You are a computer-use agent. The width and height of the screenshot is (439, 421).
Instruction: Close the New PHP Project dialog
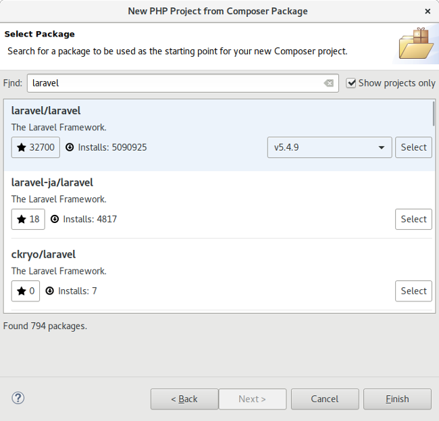[428, 11]
